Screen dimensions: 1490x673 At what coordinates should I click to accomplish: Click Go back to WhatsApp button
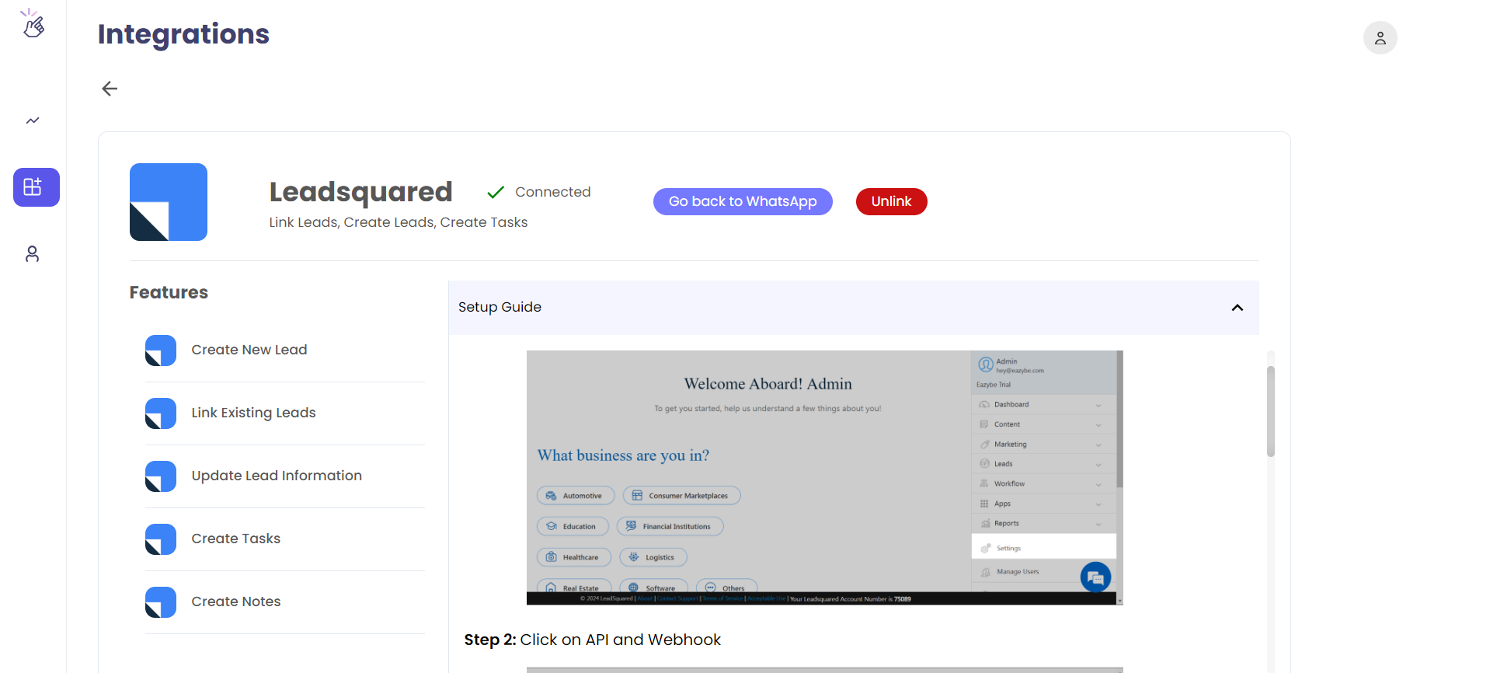pos(743,201)
